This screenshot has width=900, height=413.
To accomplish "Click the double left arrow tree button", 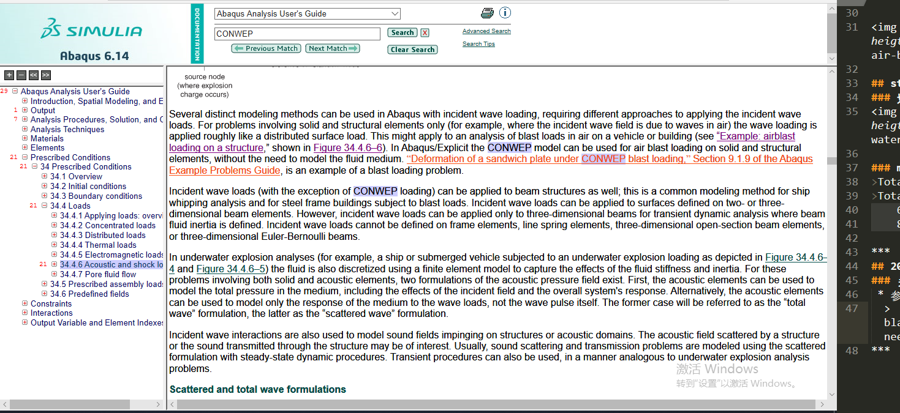I will pos(34,75).
